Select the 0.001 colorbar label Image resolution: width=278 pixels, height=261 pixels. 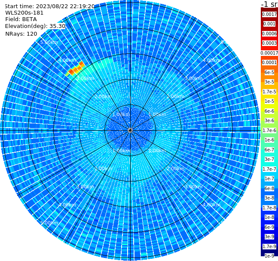click(x=269, y=24)
